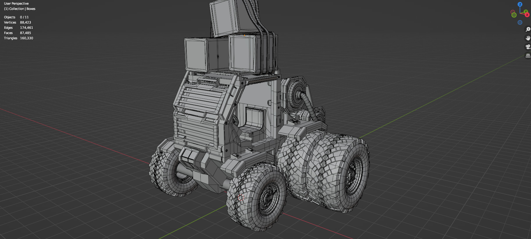Click the blue Z axis on gizmo
This screenshot has width=531, height=239.
[x=520, y=4]
